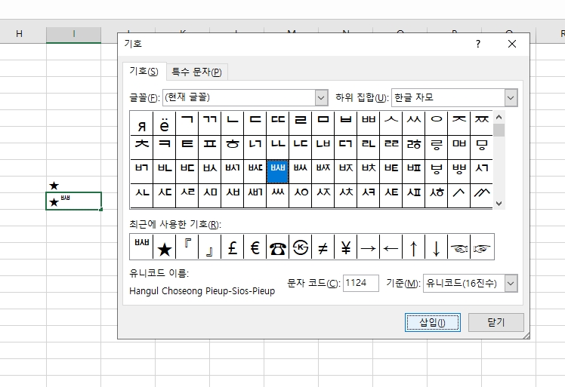
Task: Select column I header in Excel
Action: click(73, 34)
